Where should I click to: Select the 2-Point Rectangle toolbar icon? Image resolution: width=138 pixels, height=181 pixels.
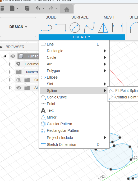click(x=61, y=28)
